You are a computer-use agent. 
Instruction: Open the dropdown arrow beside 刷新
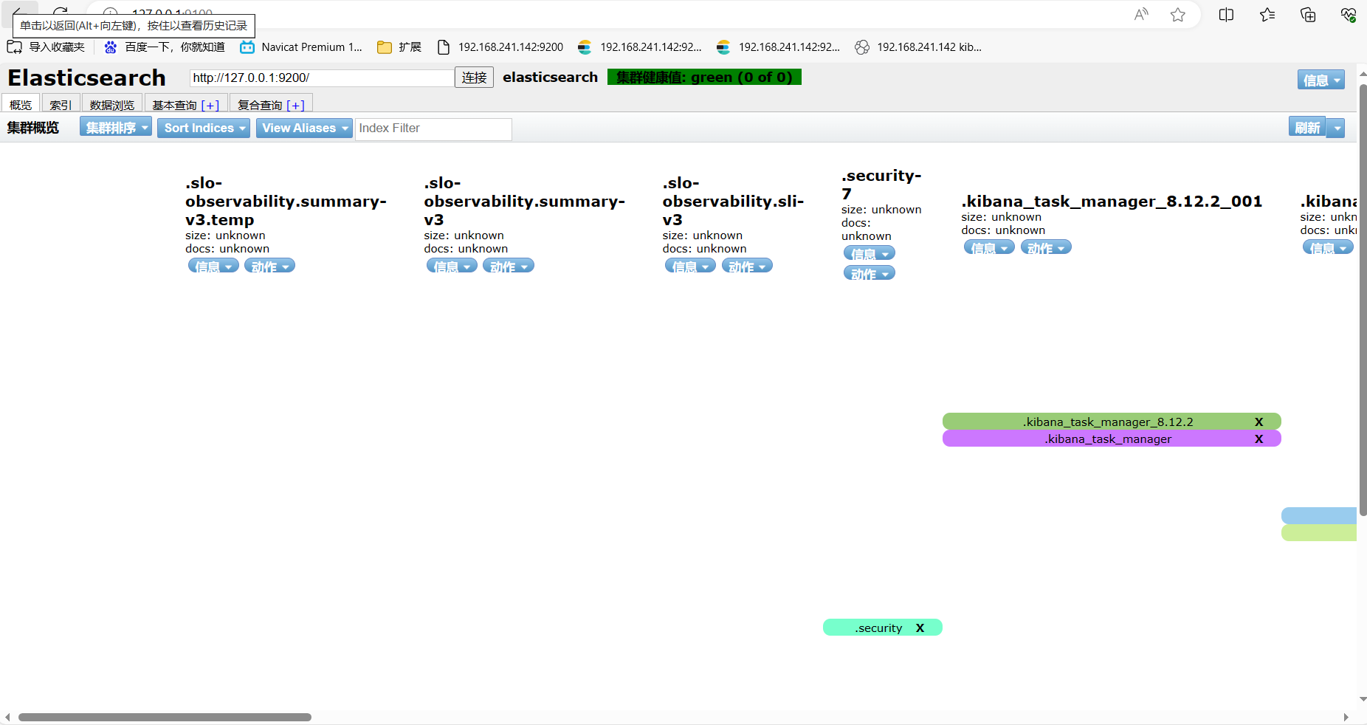[1336, 128]
